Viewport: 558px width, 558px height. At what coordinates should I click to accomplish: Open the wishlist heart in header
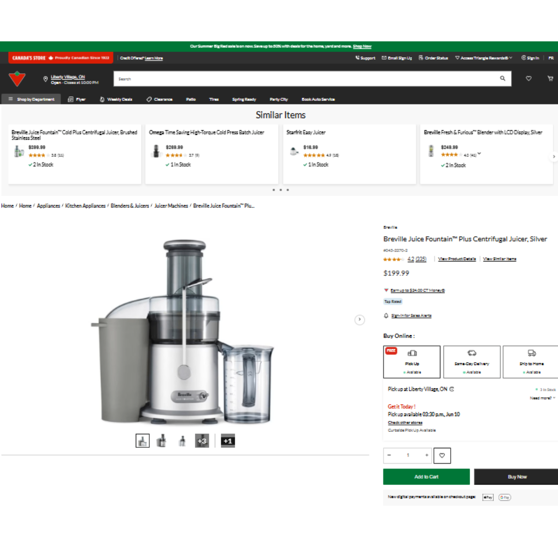tap(529, 79)
